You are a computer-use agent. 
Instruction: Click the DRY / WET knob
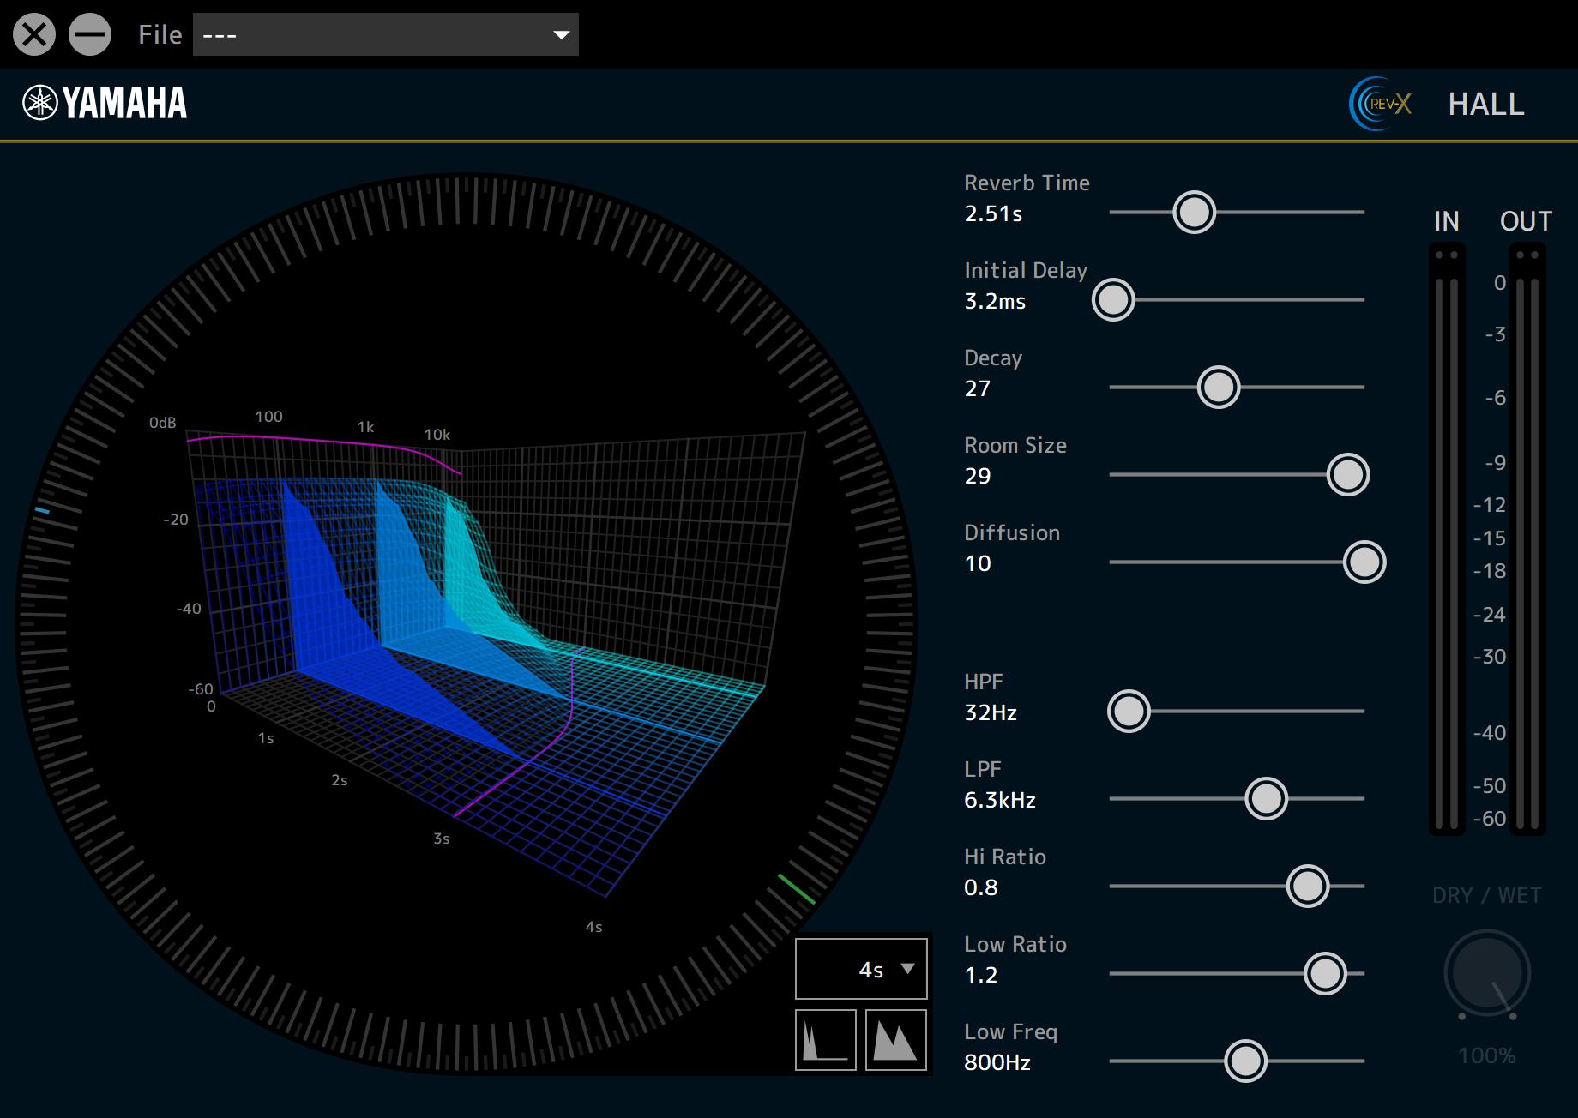(1486, 974)
